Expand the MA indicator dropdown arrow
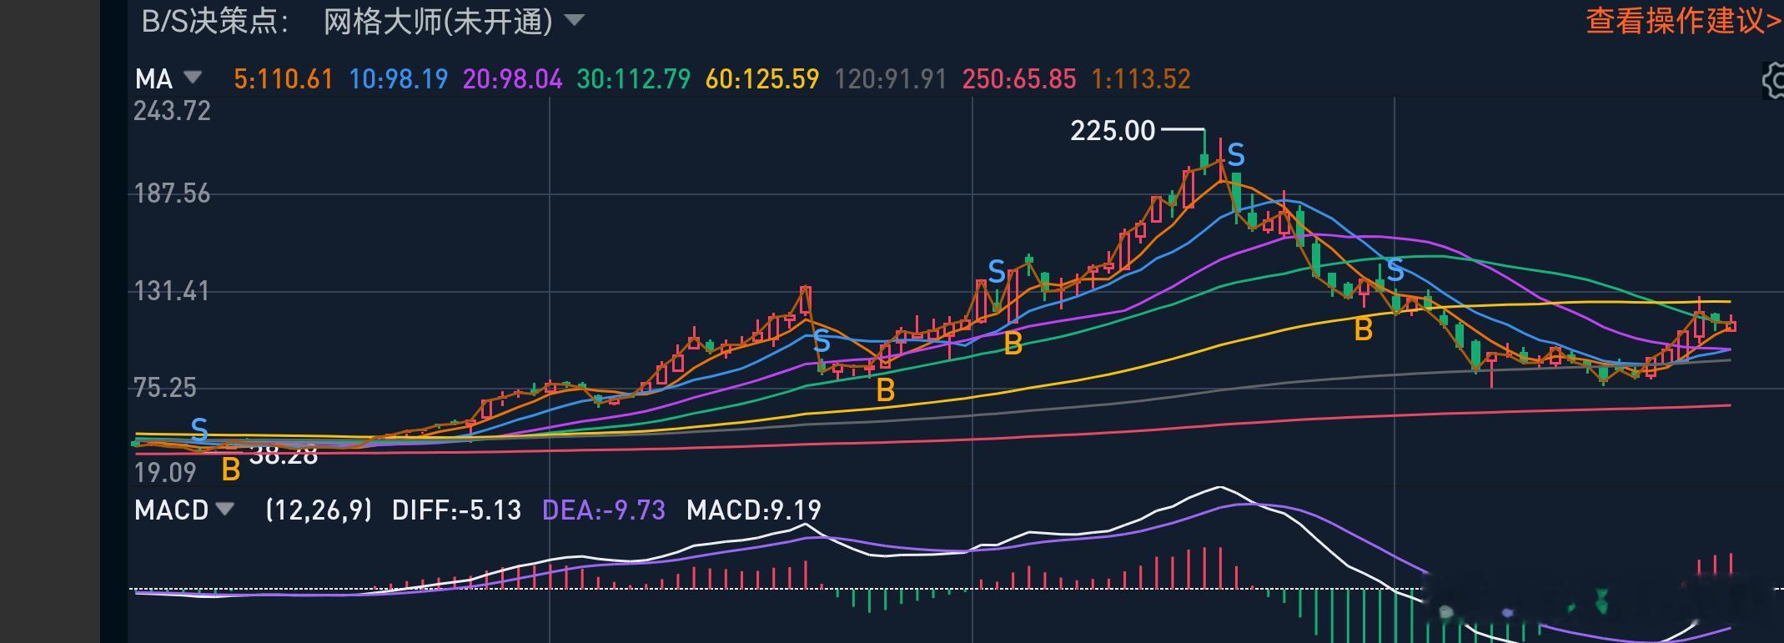Viewport: 1784px width, 643px height. point(193,78)
